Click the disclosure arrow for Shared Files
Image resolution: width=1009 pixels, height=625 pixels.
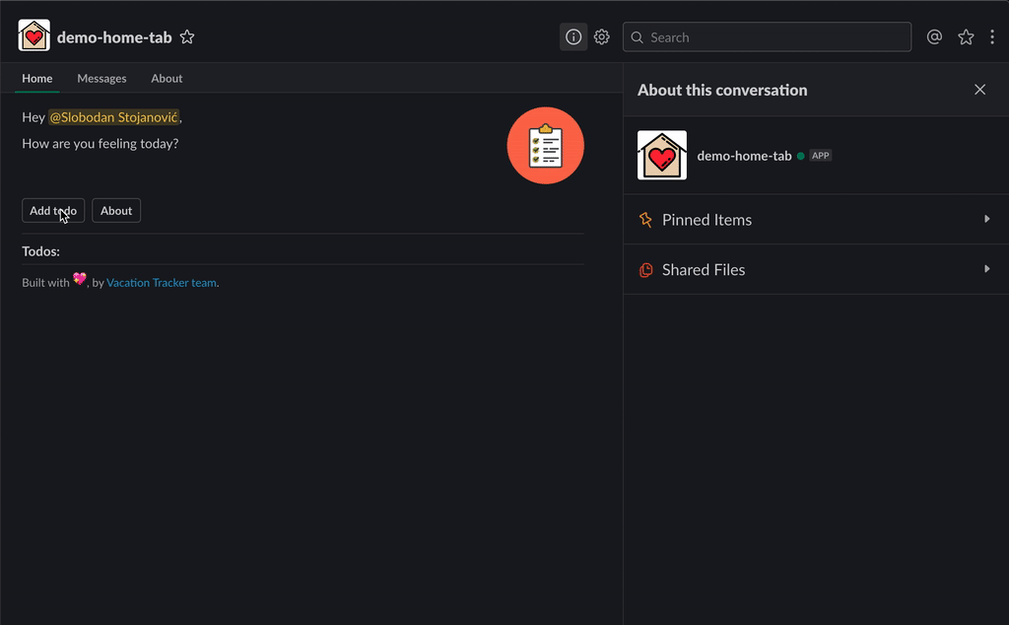(x=987, y=269)
